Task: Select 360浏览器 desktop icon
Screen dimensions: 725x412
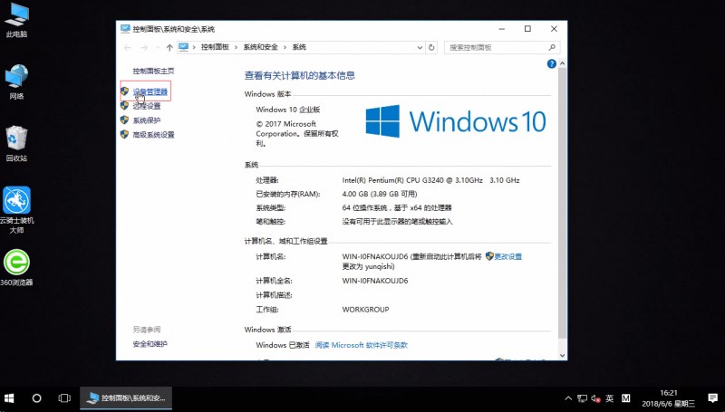Action: [x=16, y=267]
